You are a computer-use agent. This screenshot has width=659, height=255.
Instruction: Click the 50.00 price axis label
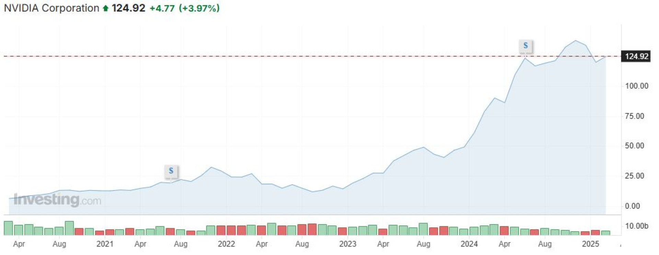(x=635, y=146)
